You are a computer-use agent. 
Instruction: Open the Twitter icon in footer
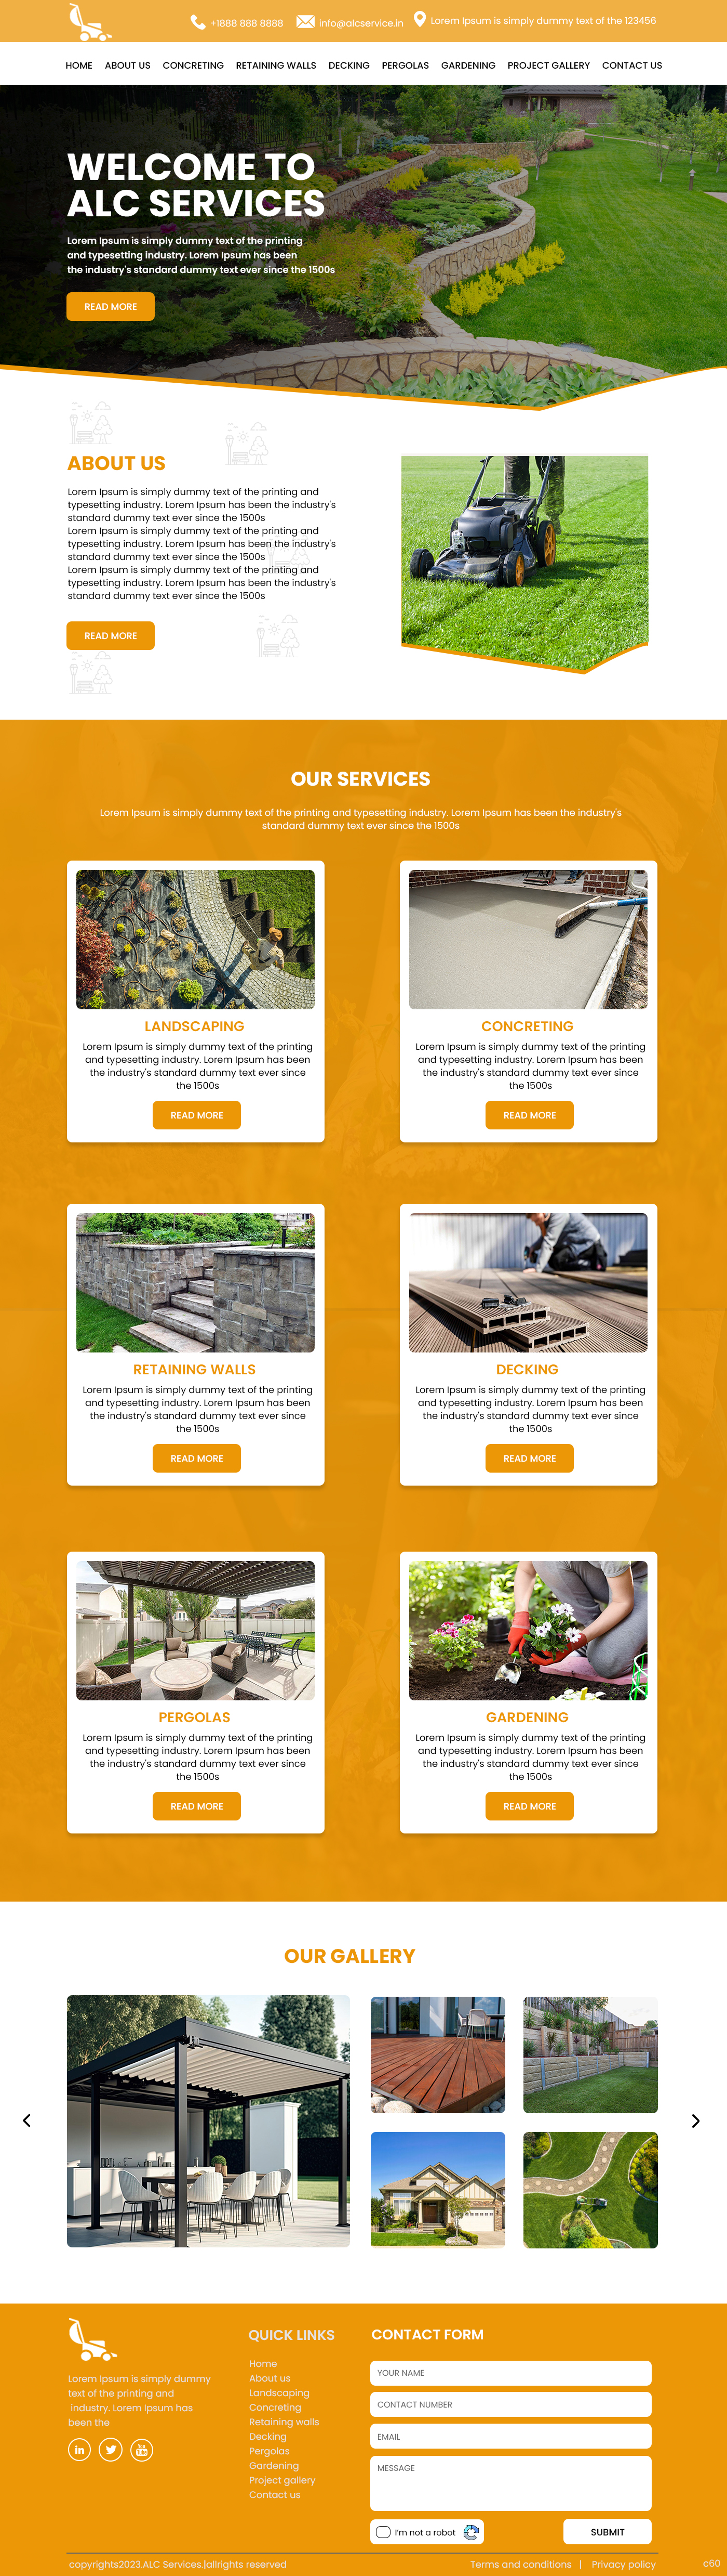(x=111, y=2449)
